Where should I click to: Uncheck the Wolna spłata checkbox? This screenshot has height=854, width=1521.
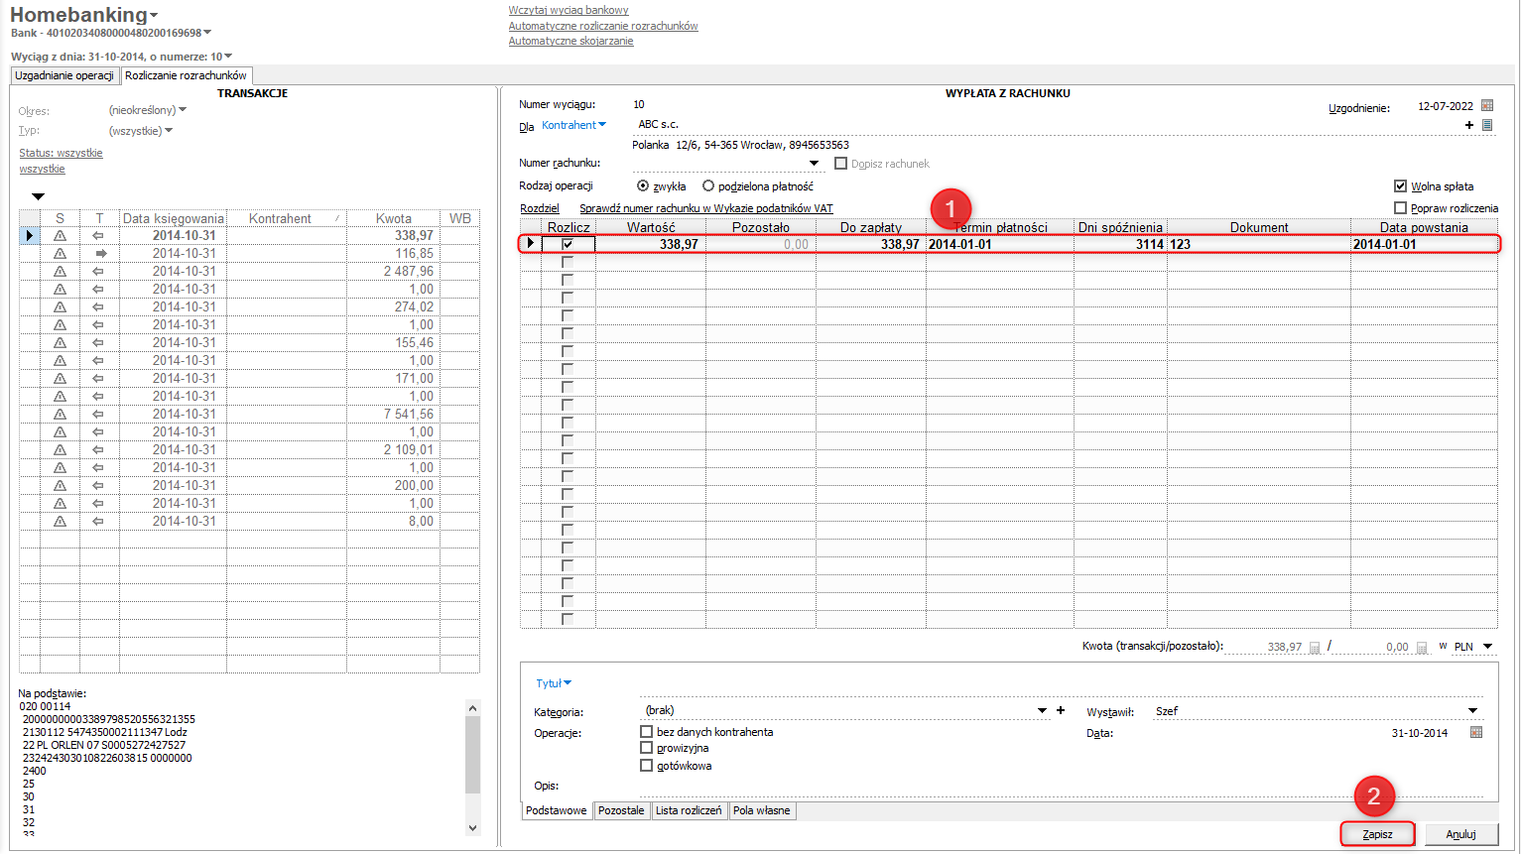1400,186
